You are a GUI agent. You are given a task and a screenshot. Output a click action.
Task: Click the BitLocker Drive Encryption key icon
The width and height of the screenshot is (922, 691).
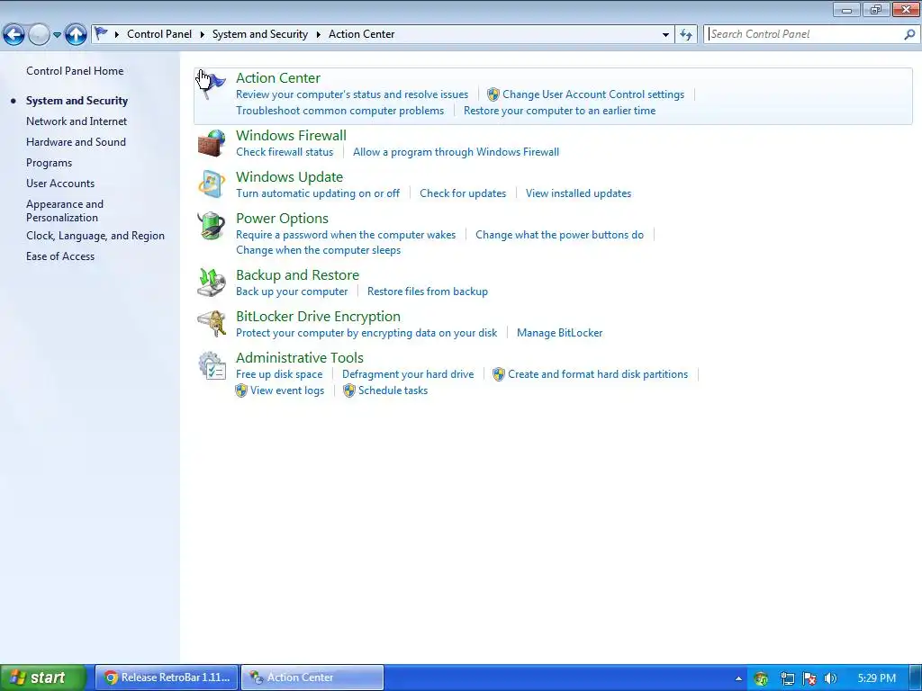pos(211,324)
